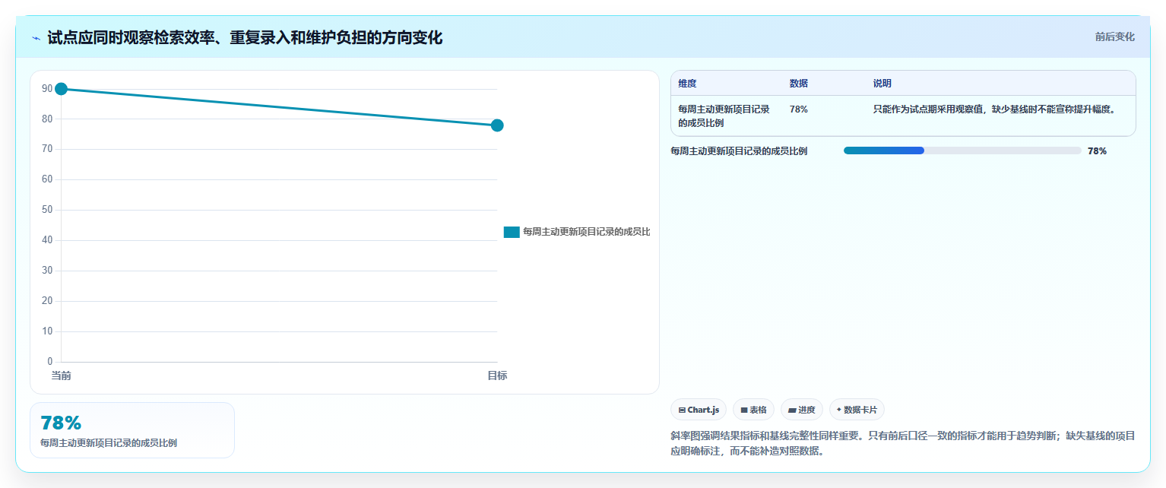This screenshot has width=1166, height=488.
Task: Click the chart data point at 目标
Action: (x=497, y=125)
